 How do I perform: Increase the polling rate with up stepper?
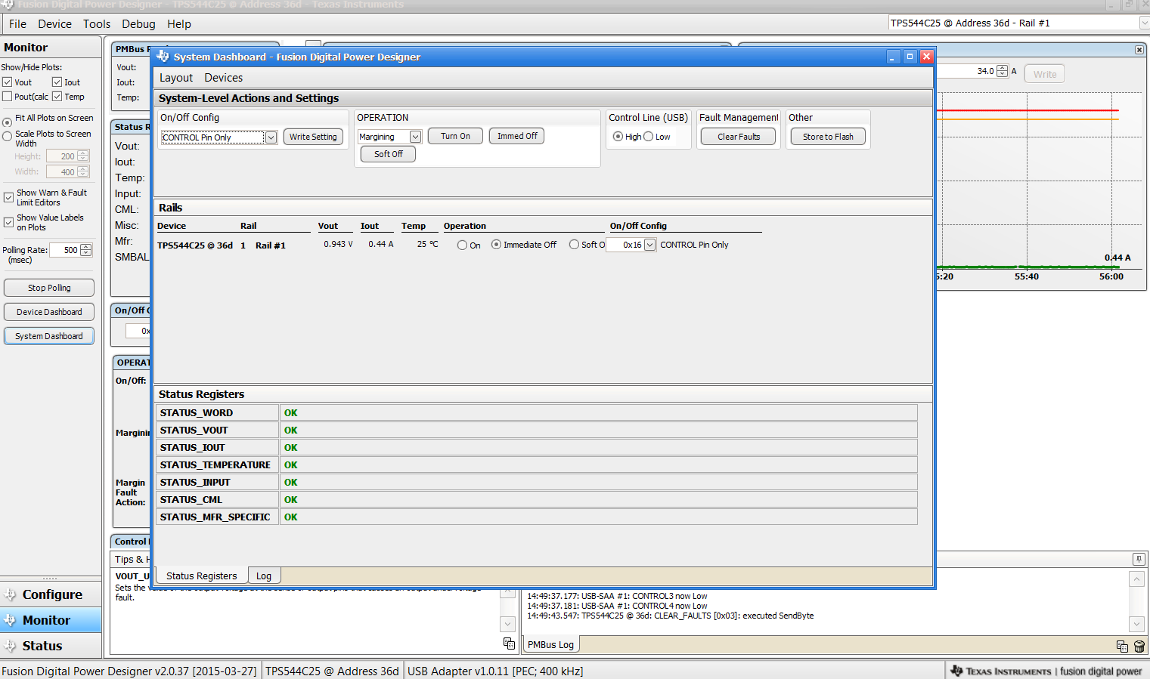pyautogui.click(x=85, y=247)
